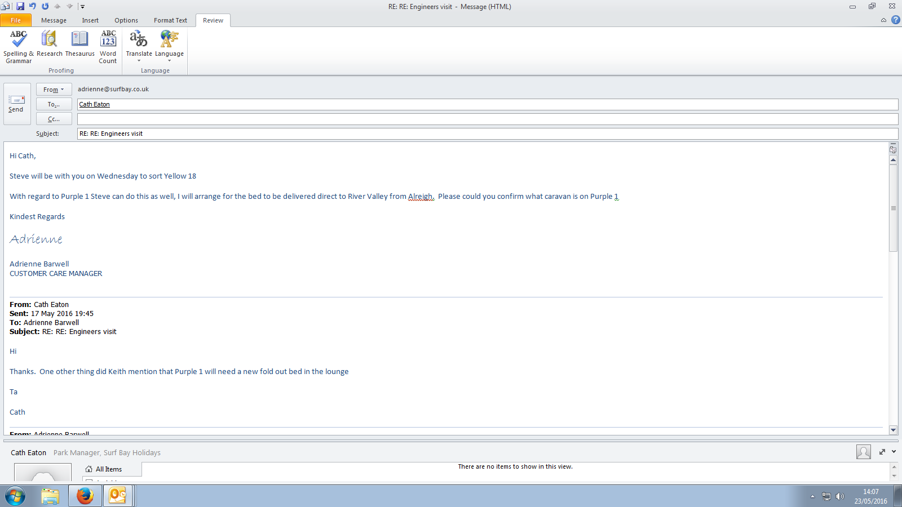Image resolution: width=902 pixels, height=507 pixels.
Task: Open the File menu
Action: [x=16, y=20]
